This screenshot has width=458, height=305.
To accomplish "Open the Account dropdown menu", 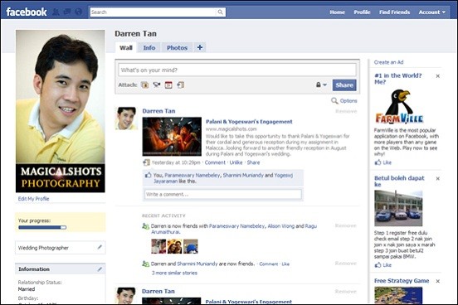I will (x=432, y=12).
